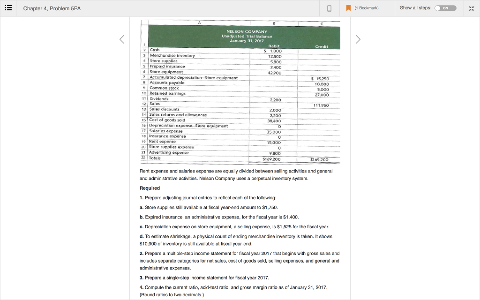Open the chapter problem list via hamburger icon
This screenshot has height=300, width=480.
click(x=8, y=8)
